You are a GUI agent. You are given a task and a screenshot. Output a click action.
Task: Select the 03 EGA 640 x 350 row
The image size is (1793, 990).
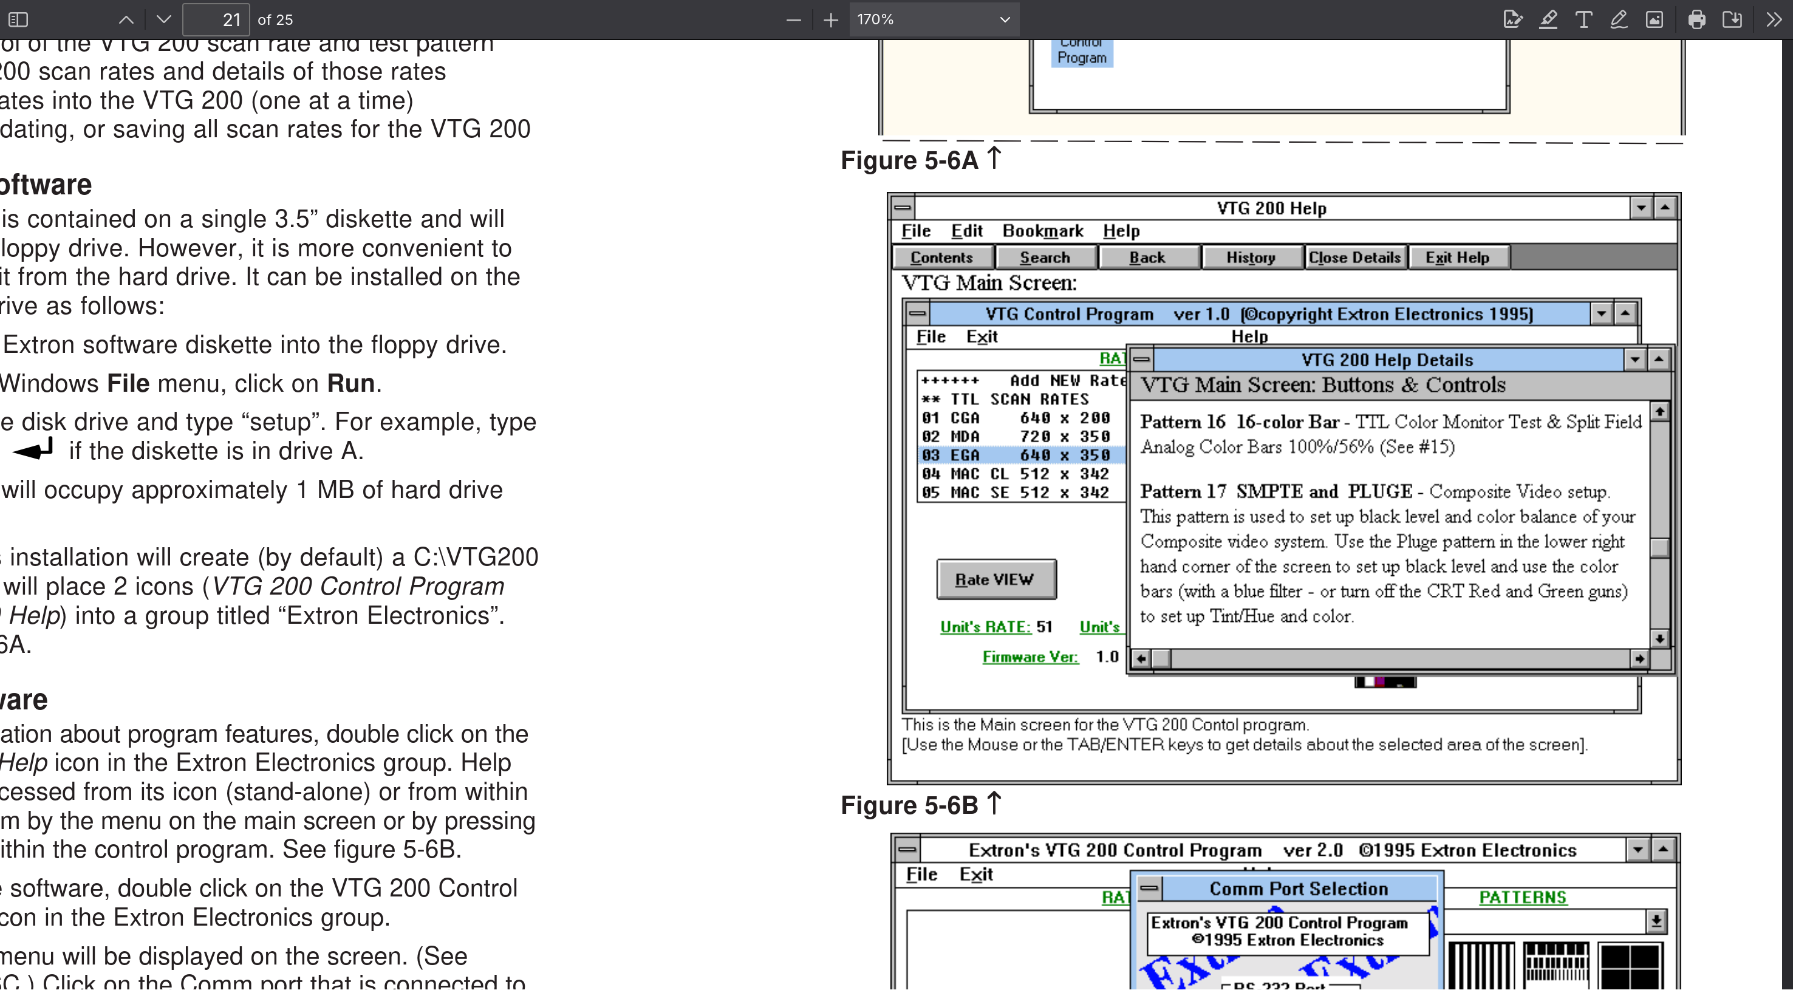coord(1020,456)
